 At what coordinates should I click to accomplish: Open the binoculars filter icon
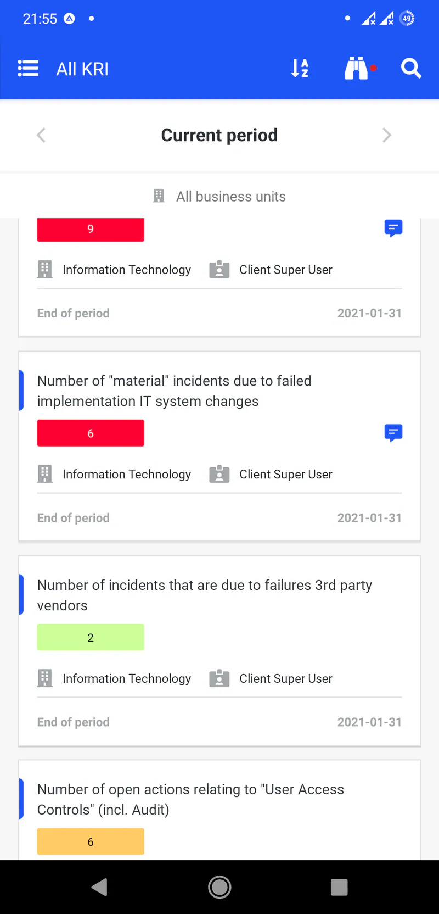click(357, 69)
